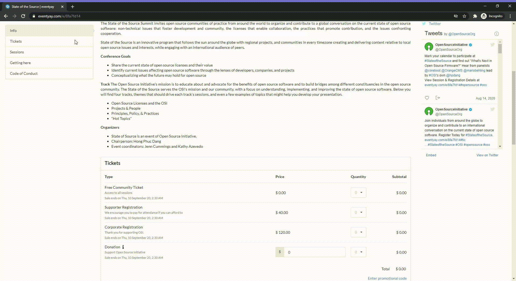This screenshot has height=281, width=516.
Task: Reload the eventyay page
Action: click(x=23, y=16)
